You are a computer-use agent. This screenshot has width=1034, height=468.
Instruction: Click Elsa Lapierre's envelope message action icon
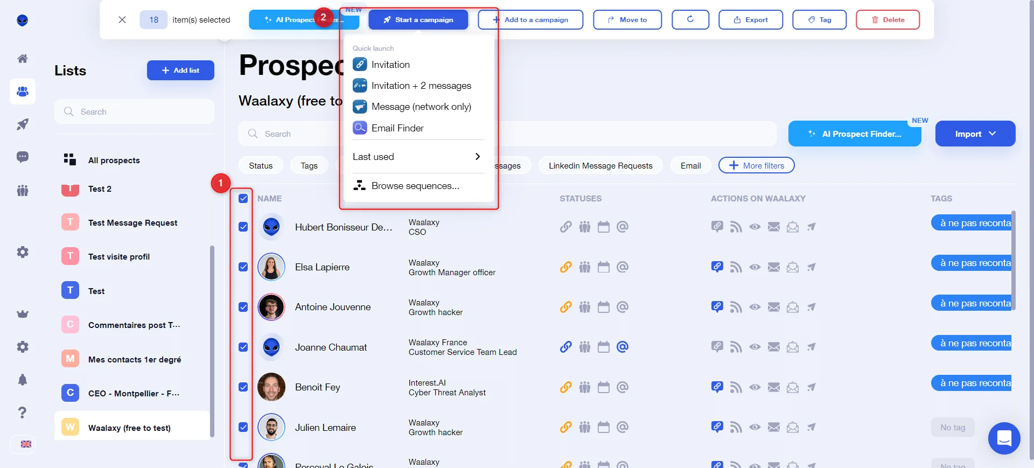tap(774, 267)
